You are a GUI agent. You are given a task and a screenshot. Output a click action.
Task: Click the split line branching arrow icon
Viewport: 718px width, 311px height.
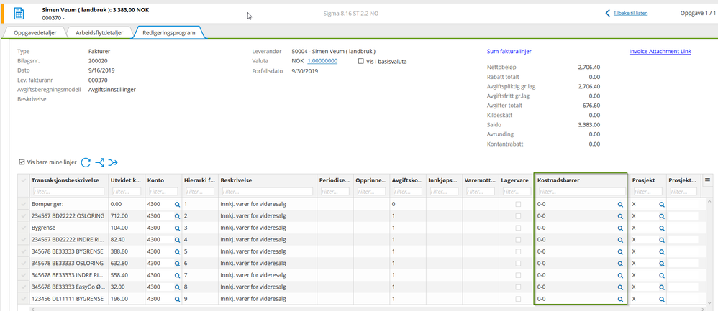[100, 162]
